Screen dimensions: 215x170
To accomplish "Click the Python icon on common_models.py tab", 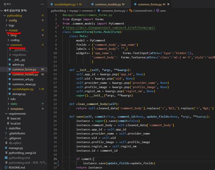I will point(93,5).
